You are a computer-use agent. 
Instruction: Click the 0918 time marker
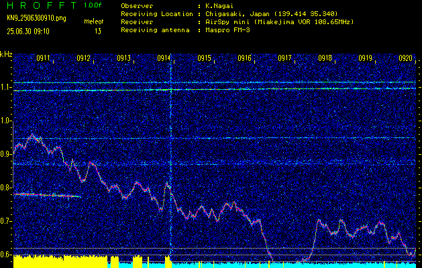click(325, 58)
